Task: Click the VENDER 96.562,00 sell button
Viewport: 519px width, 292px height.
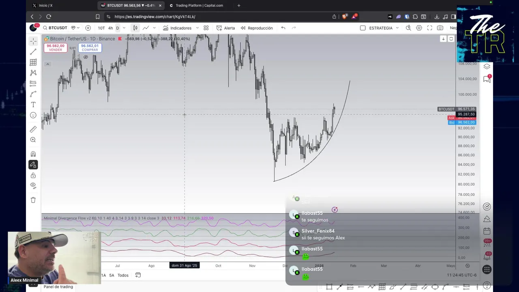Action: 56,47
